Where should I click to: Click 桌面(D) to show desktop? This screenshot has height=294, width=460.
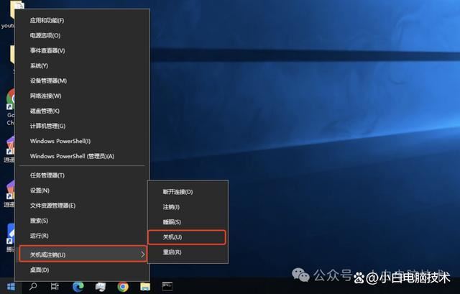click(40, 270)
